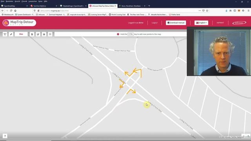Open the library icon in browser toolbar
Viewport: 251px width, 141px height.
(231, 11)
